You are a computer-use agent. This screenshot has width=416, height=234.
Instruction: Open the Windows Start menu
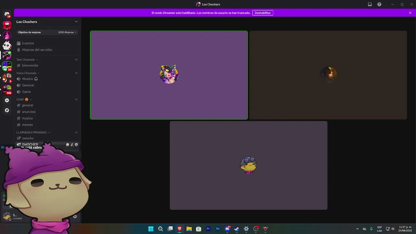(151, 229)
